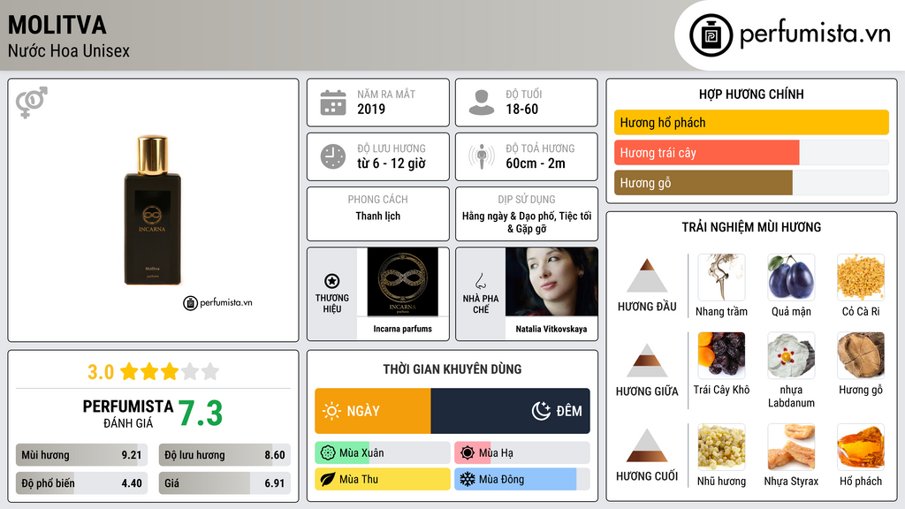Click the unisex gender symbol icon
Screen dimensions: 905x509
pyautogui.click(x=32, y=103)
